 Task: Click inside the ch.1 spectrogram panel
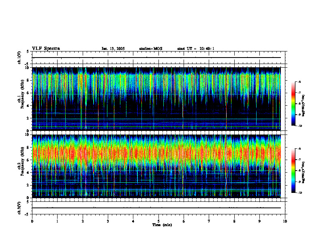tap(156, 99)
